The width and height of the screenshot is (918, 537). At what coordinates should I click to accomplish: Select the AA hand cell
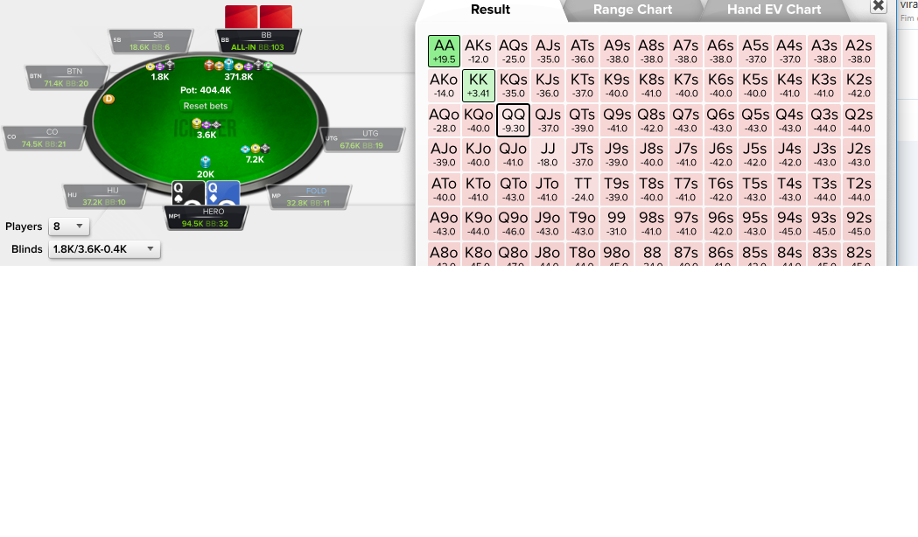[444, 51]
